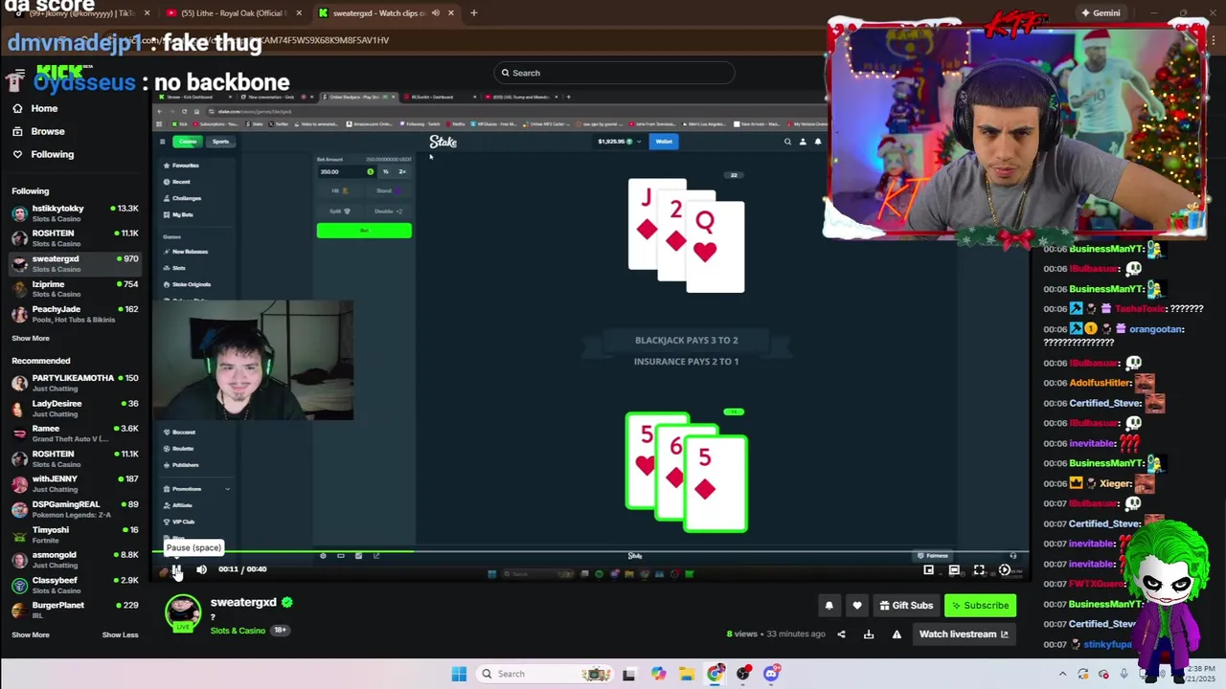Screen dimensions: 1226x689
Task: Show hidden system tray icons
Action: (1062, 674)
